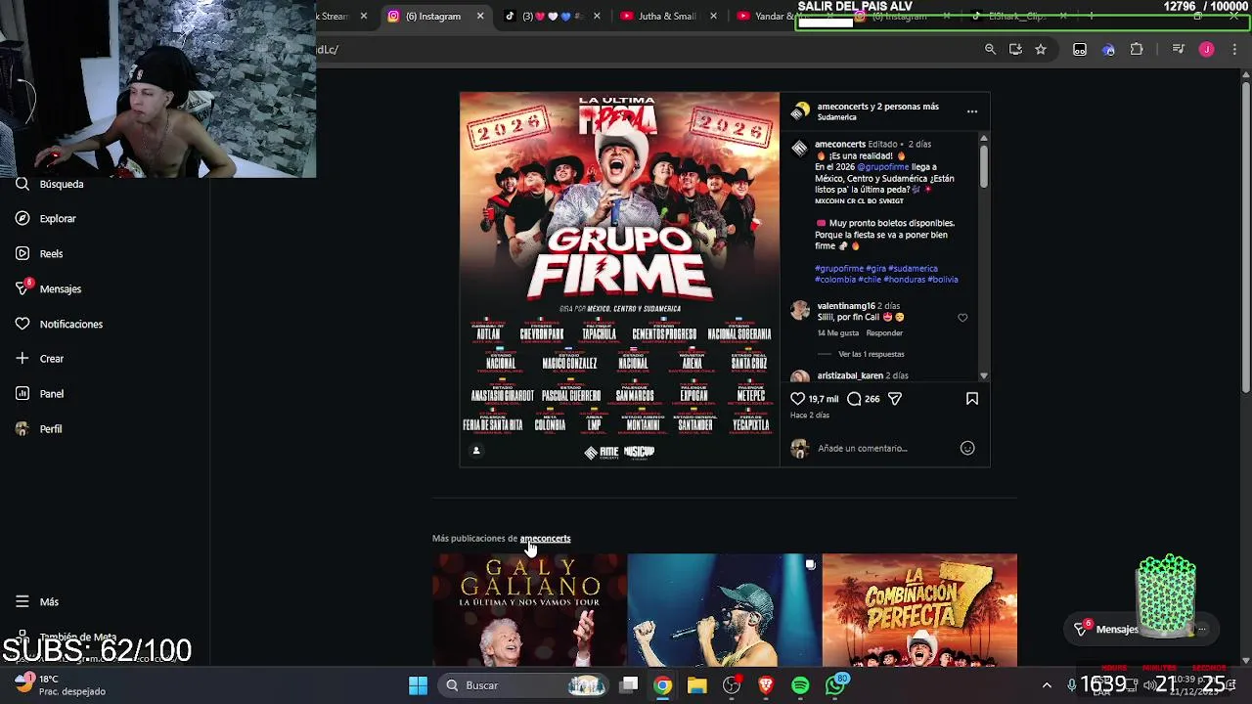Click the '19,7 mil' likes count
Image resolution: width=1252 pixels, height=704 pixels.
point(823,399)
